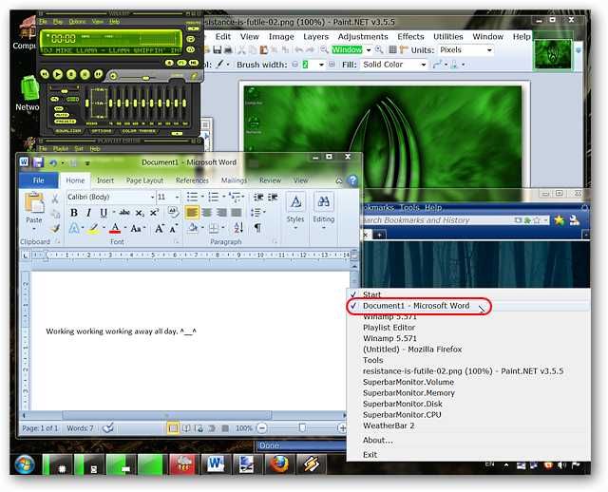608x492 pixels.
Task: Expand the Styles gallery dropdown
Action: (295, 228)
